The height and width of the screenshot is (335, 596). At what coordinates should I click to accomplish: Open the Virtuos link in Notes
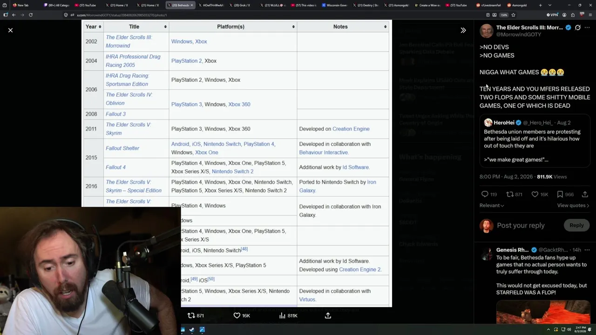click(x=307, y=300)
